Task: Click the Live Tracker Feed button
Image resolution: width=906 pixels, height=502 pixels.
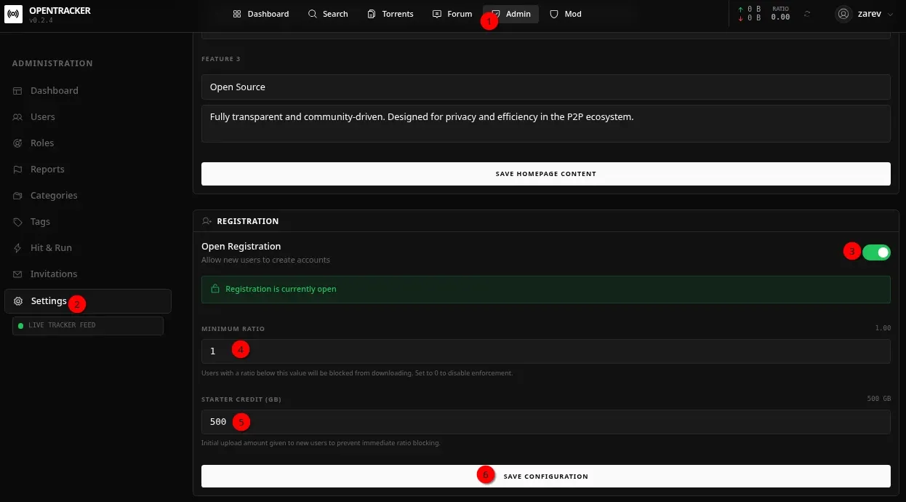Action: tap(88, 325)
